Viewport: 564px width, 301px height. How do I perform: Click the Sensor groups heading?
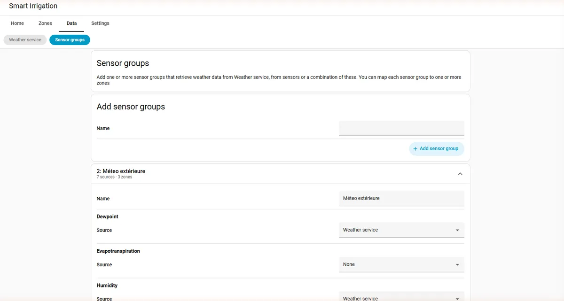(x=123, y=63)
